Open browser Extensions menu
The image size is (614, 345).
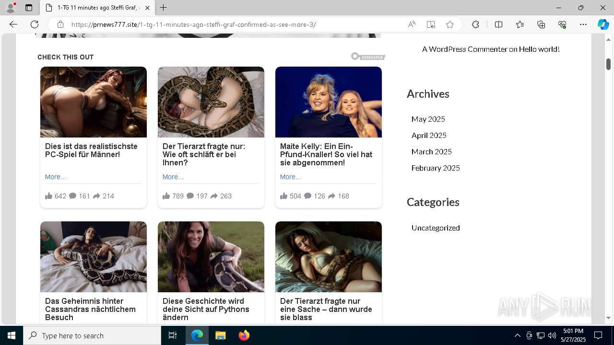(x=475, y=24)
